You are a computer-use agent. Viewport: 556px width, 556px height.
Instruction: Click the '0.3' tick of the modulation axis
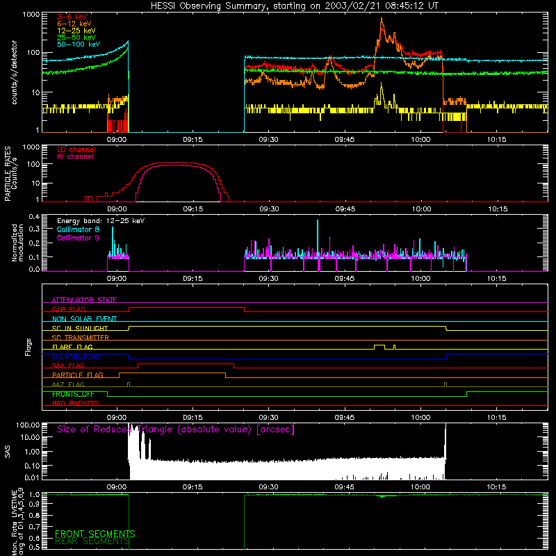click(x=34, y=229)
